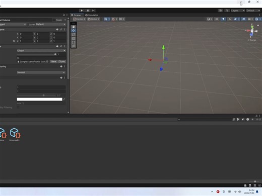The image size is (262, 196).
Task: Select the Hand (View) tool in scene toolbar
Action: [74, 27]
